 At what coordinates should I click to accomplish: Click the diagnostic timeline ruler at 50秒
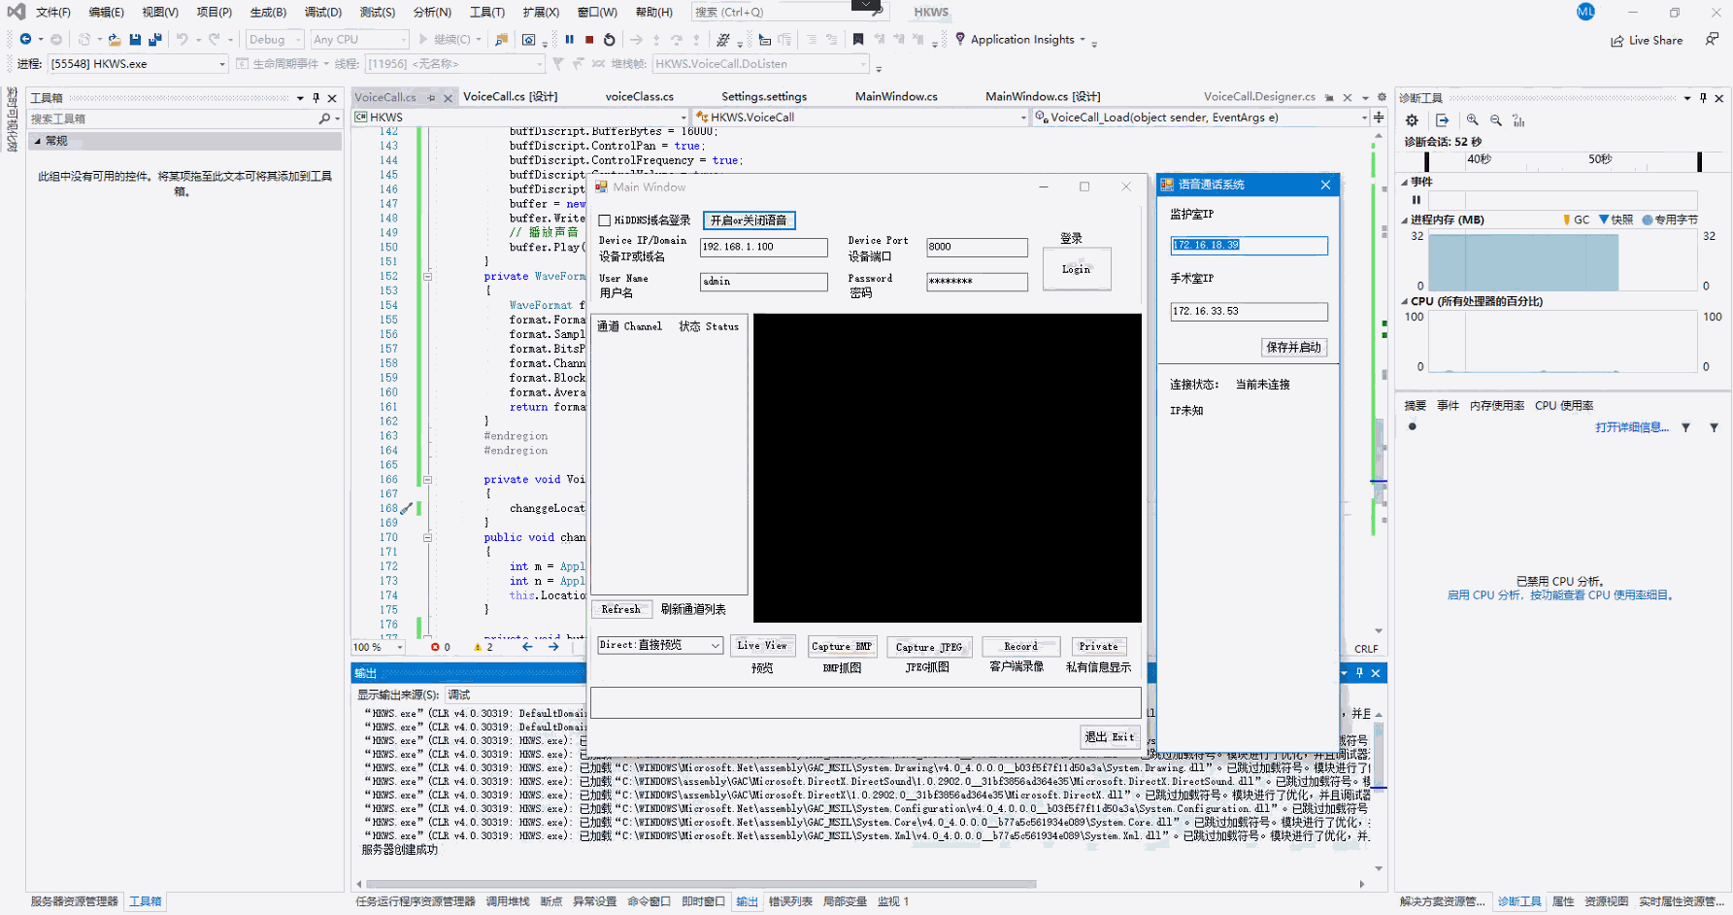1600,159
